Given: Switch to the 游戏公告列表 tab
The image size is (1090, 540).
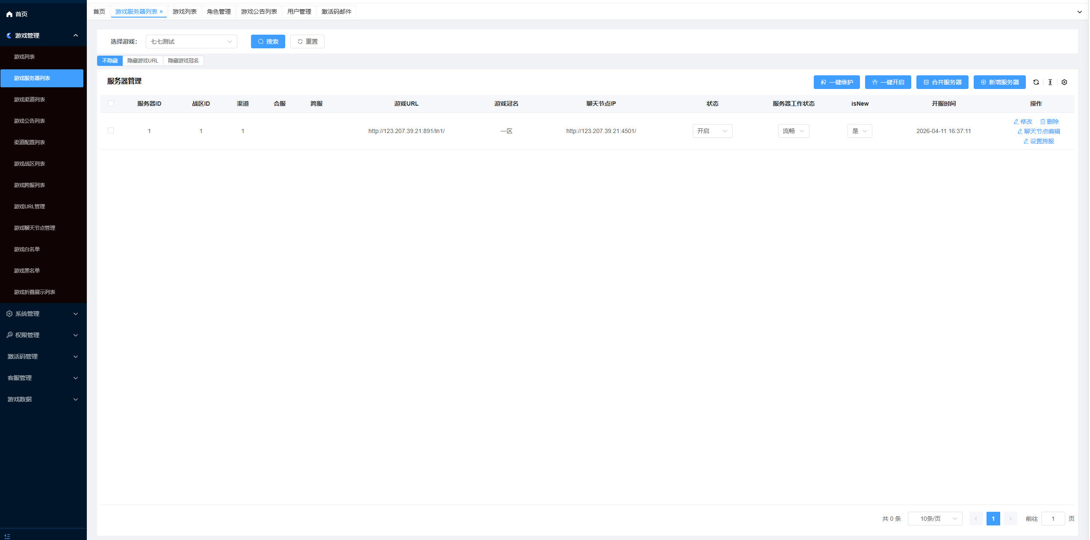Looking at the screenshot, I should (x=258, y=11).
